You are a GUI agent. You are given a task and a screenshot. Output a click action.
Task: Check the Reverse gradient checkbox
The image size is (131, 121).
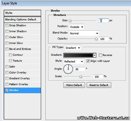100,55
